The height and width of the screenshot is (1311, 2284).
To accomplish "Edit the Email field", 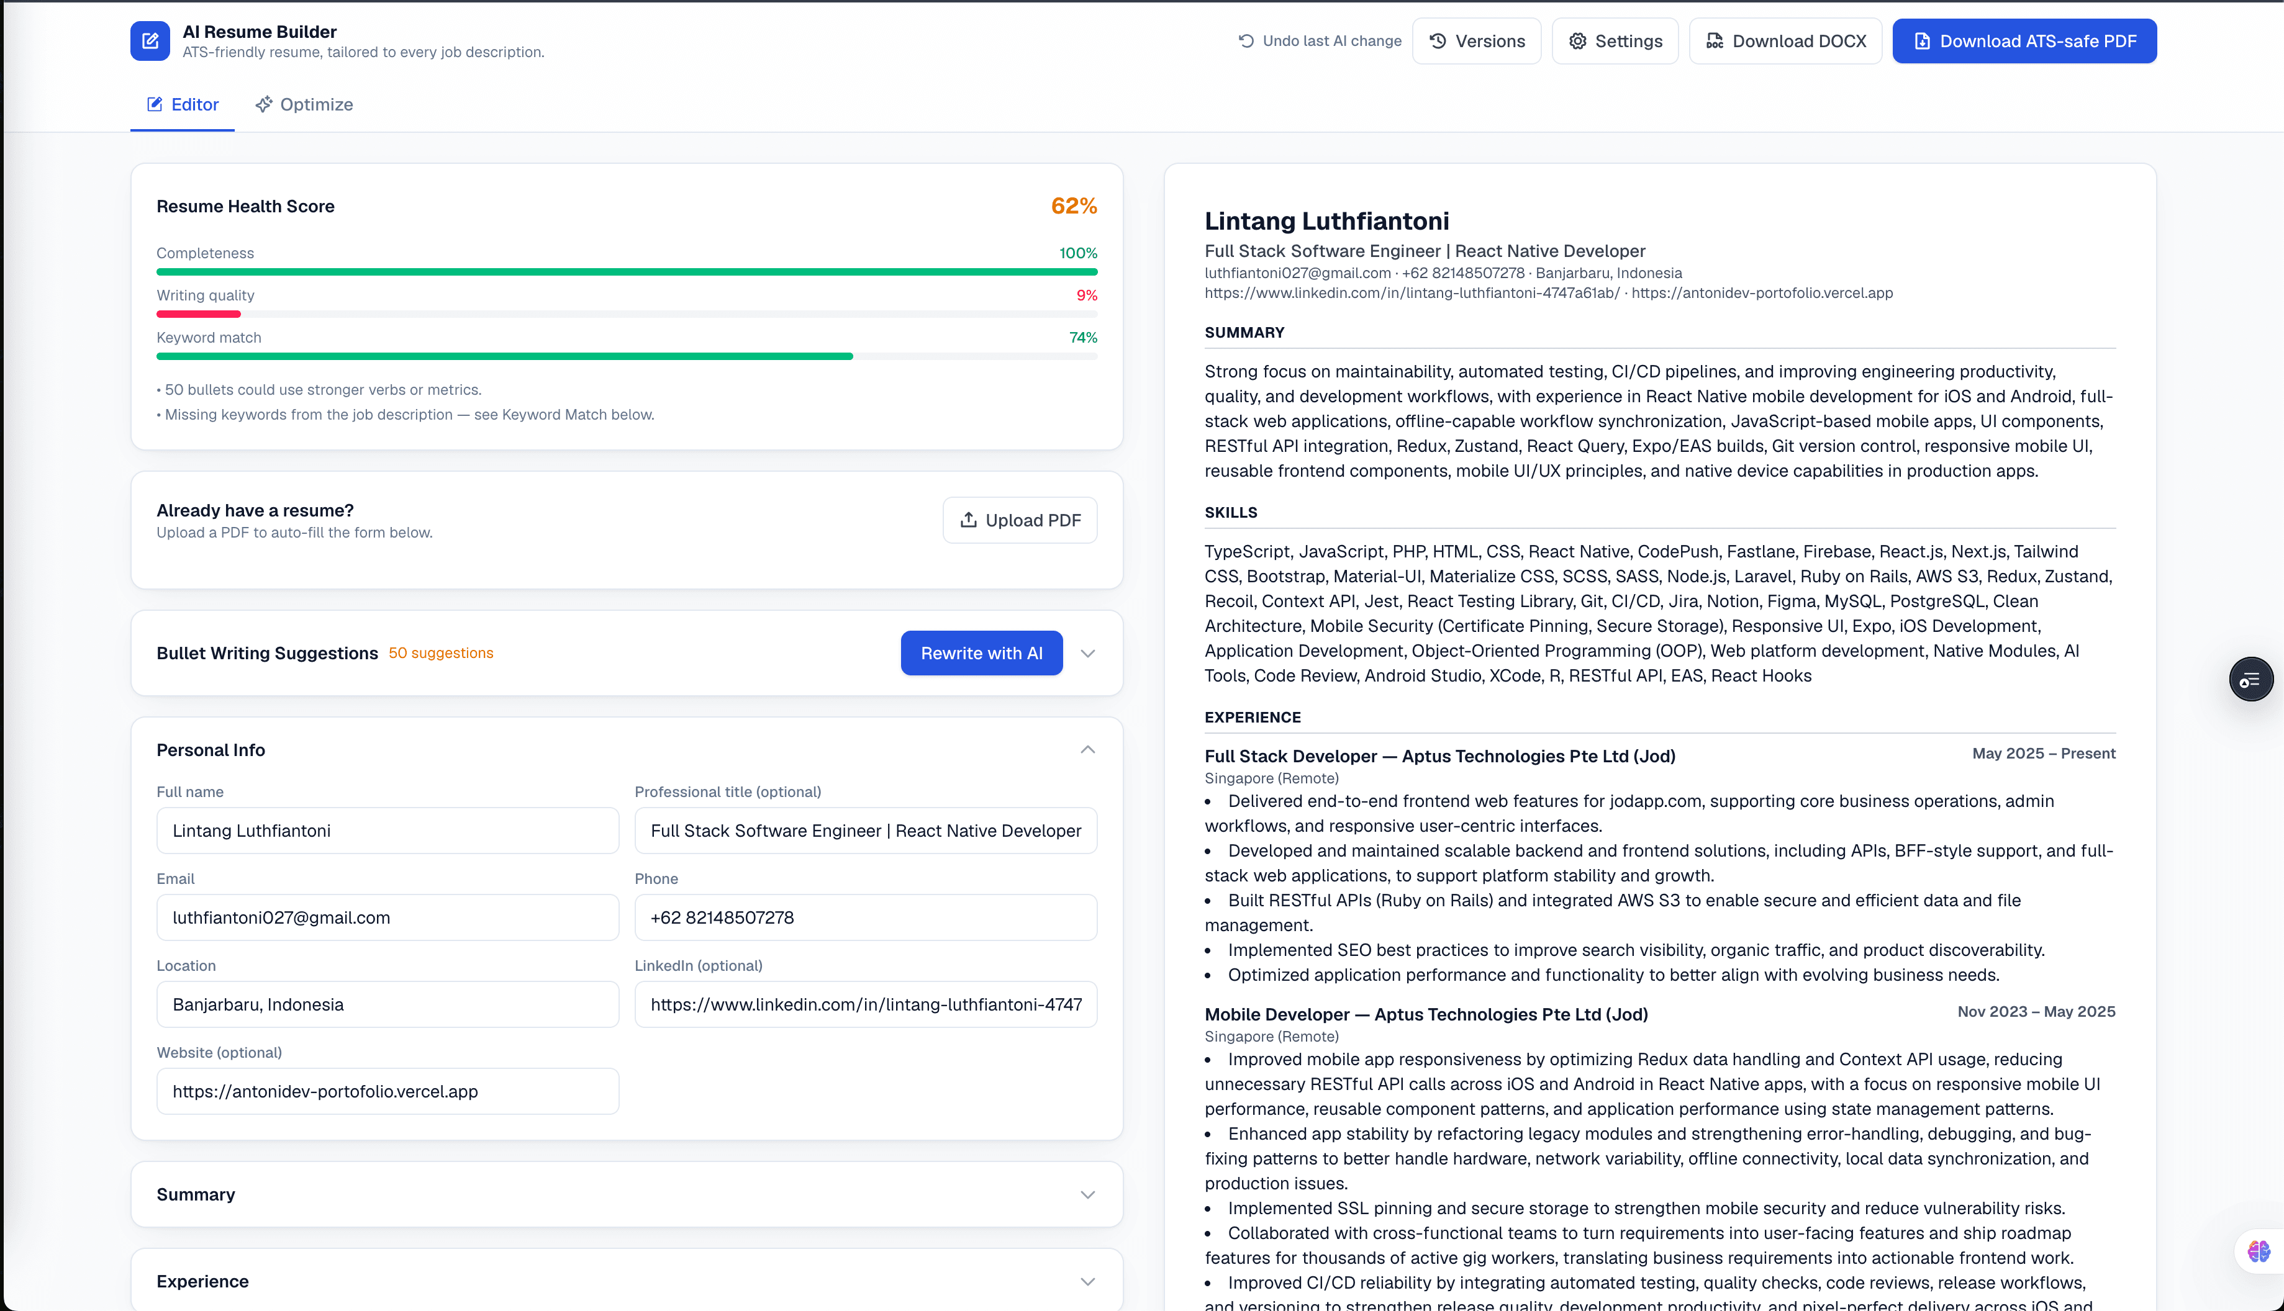I will (x=387, y=917).
